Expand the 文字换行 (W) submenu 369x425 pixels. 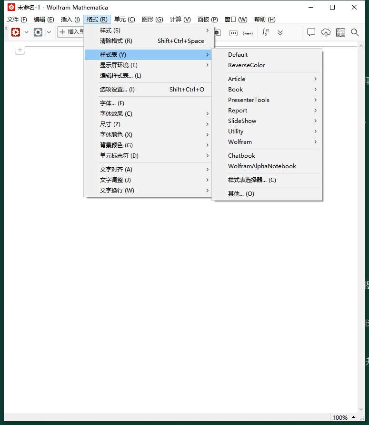(x=148, y=191)
